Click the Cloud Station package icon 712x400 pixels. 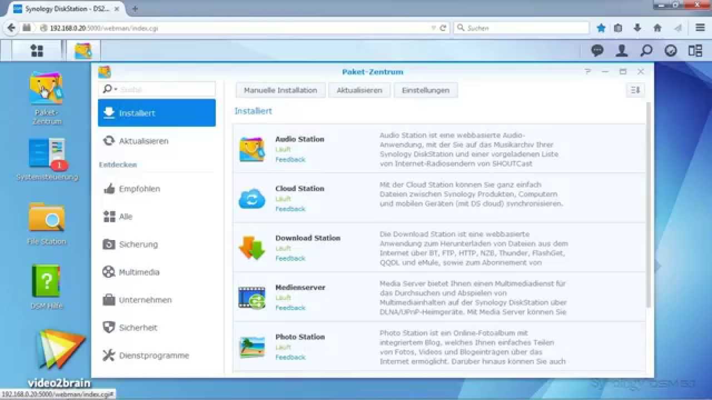pos(252,198)
